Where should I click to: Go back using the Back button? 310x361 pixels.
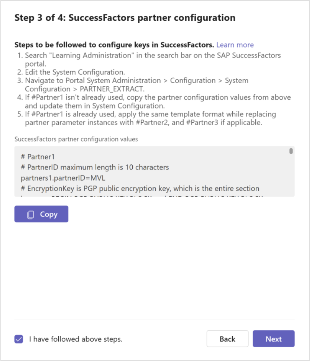pyautogui.click(x=227, y=339)
